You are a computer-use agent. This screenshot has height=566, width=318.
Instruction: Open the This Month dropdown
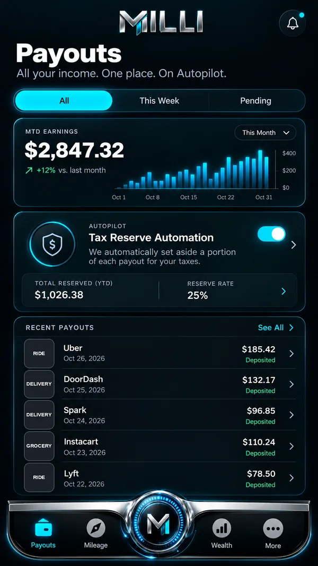click(266, 133)
